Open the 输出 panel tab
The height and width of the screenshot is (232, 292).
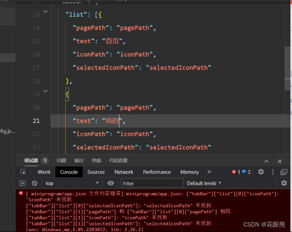(x=79, y=160)
